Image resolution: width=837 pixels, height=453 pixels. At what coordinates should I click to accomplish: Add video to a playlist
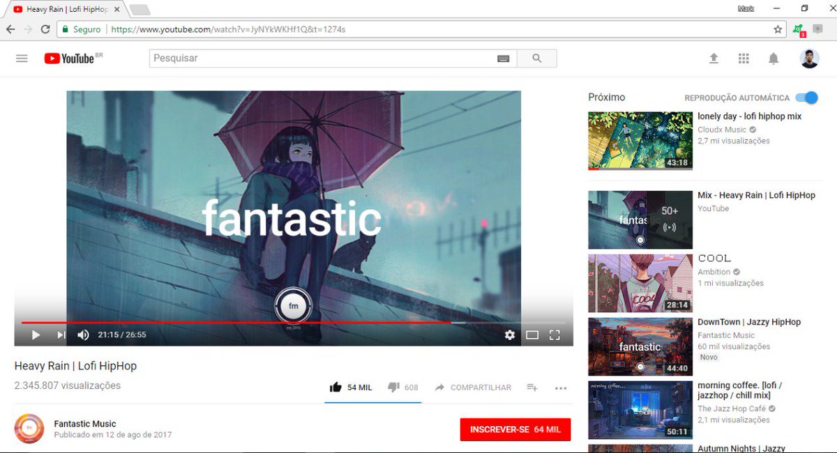click(532, 387)
